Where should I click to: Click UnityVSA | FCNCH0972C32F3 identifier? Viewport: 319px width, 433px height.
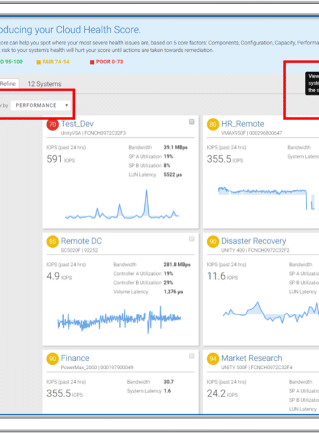pyautogui.click(x=93, y=133)
